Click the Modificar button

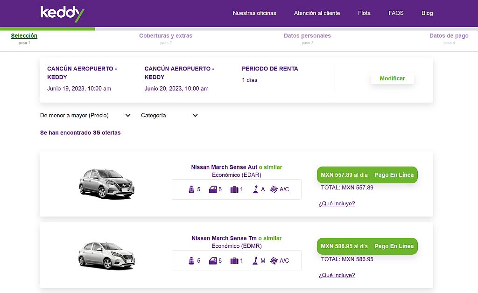pyautogui.click(x=392, y=78)
